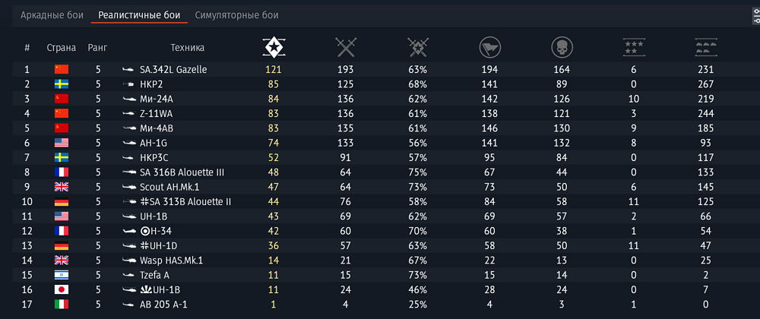The height and width of the screenshot is (319, 760).
Task: Switch to Аркадные бои tab
Action: click(x=52, y=15)
